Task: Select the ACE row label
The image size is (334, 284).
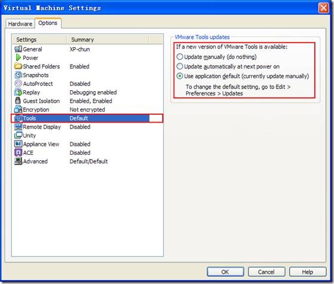Action: 28,152
